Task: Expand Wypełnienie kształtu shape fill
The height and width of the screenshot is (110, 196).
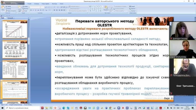Action: (x=120, y=6)
